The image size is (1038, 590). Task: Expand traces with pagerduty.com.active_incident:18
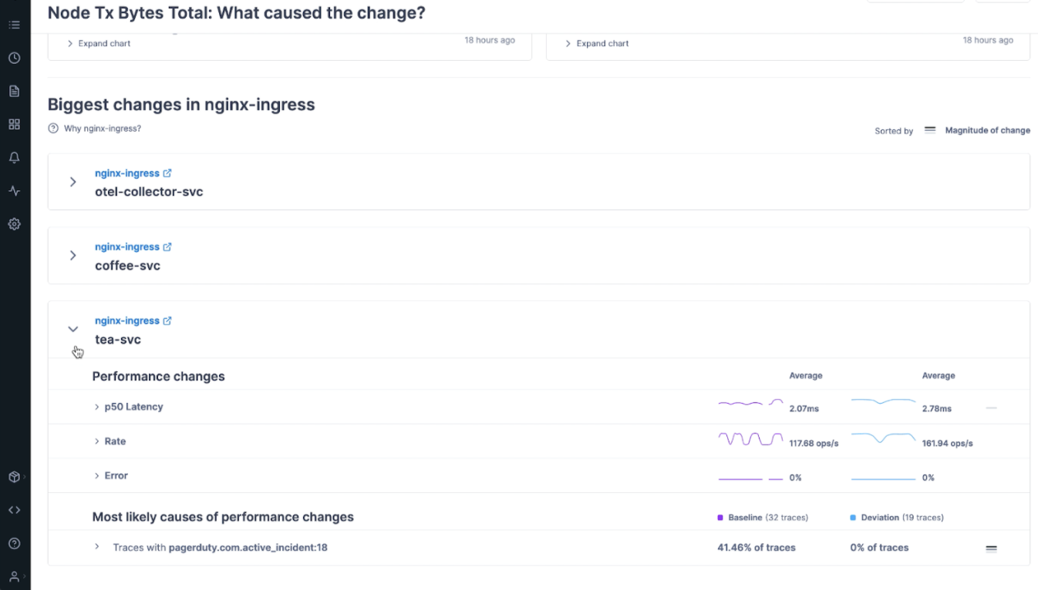tap(97, 547)
